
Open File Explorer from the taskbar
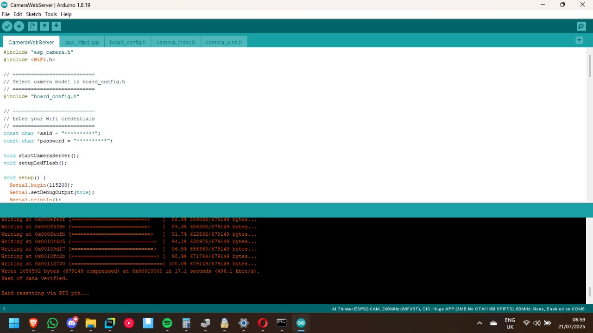pos(90,323)
